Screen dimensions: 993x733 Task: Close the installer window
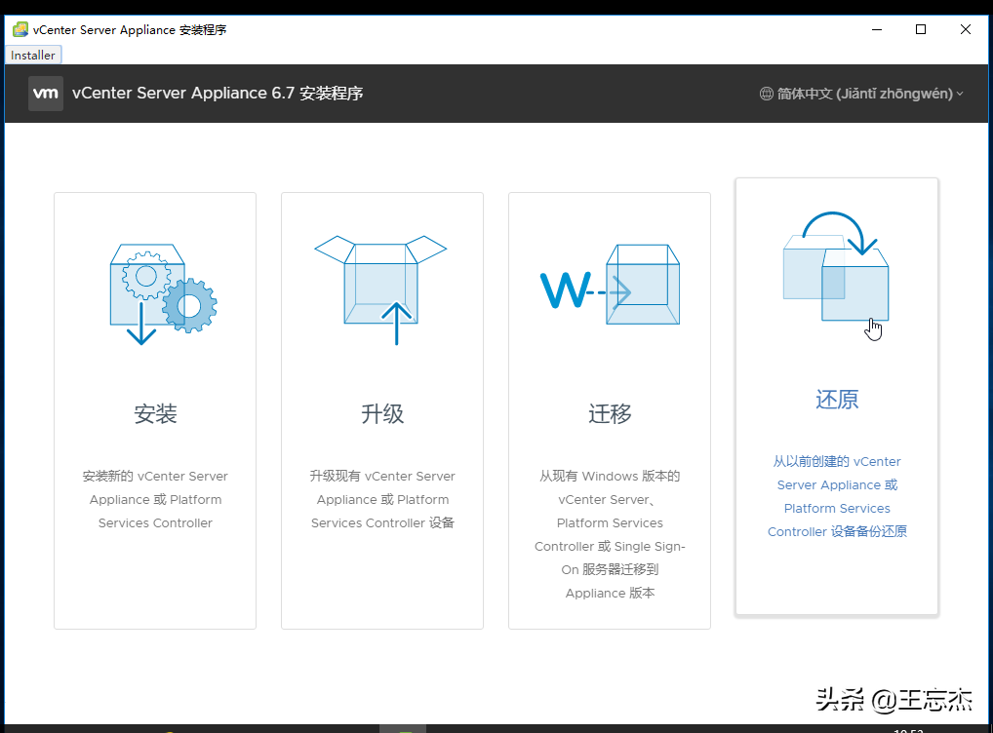pos(965,30)
